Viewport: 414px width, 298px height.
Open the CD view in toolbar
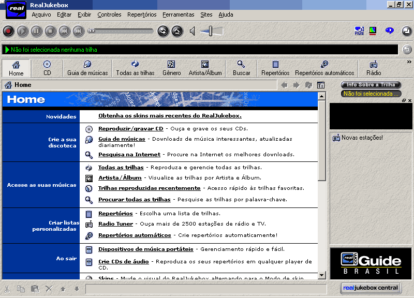tap(47, 68)
